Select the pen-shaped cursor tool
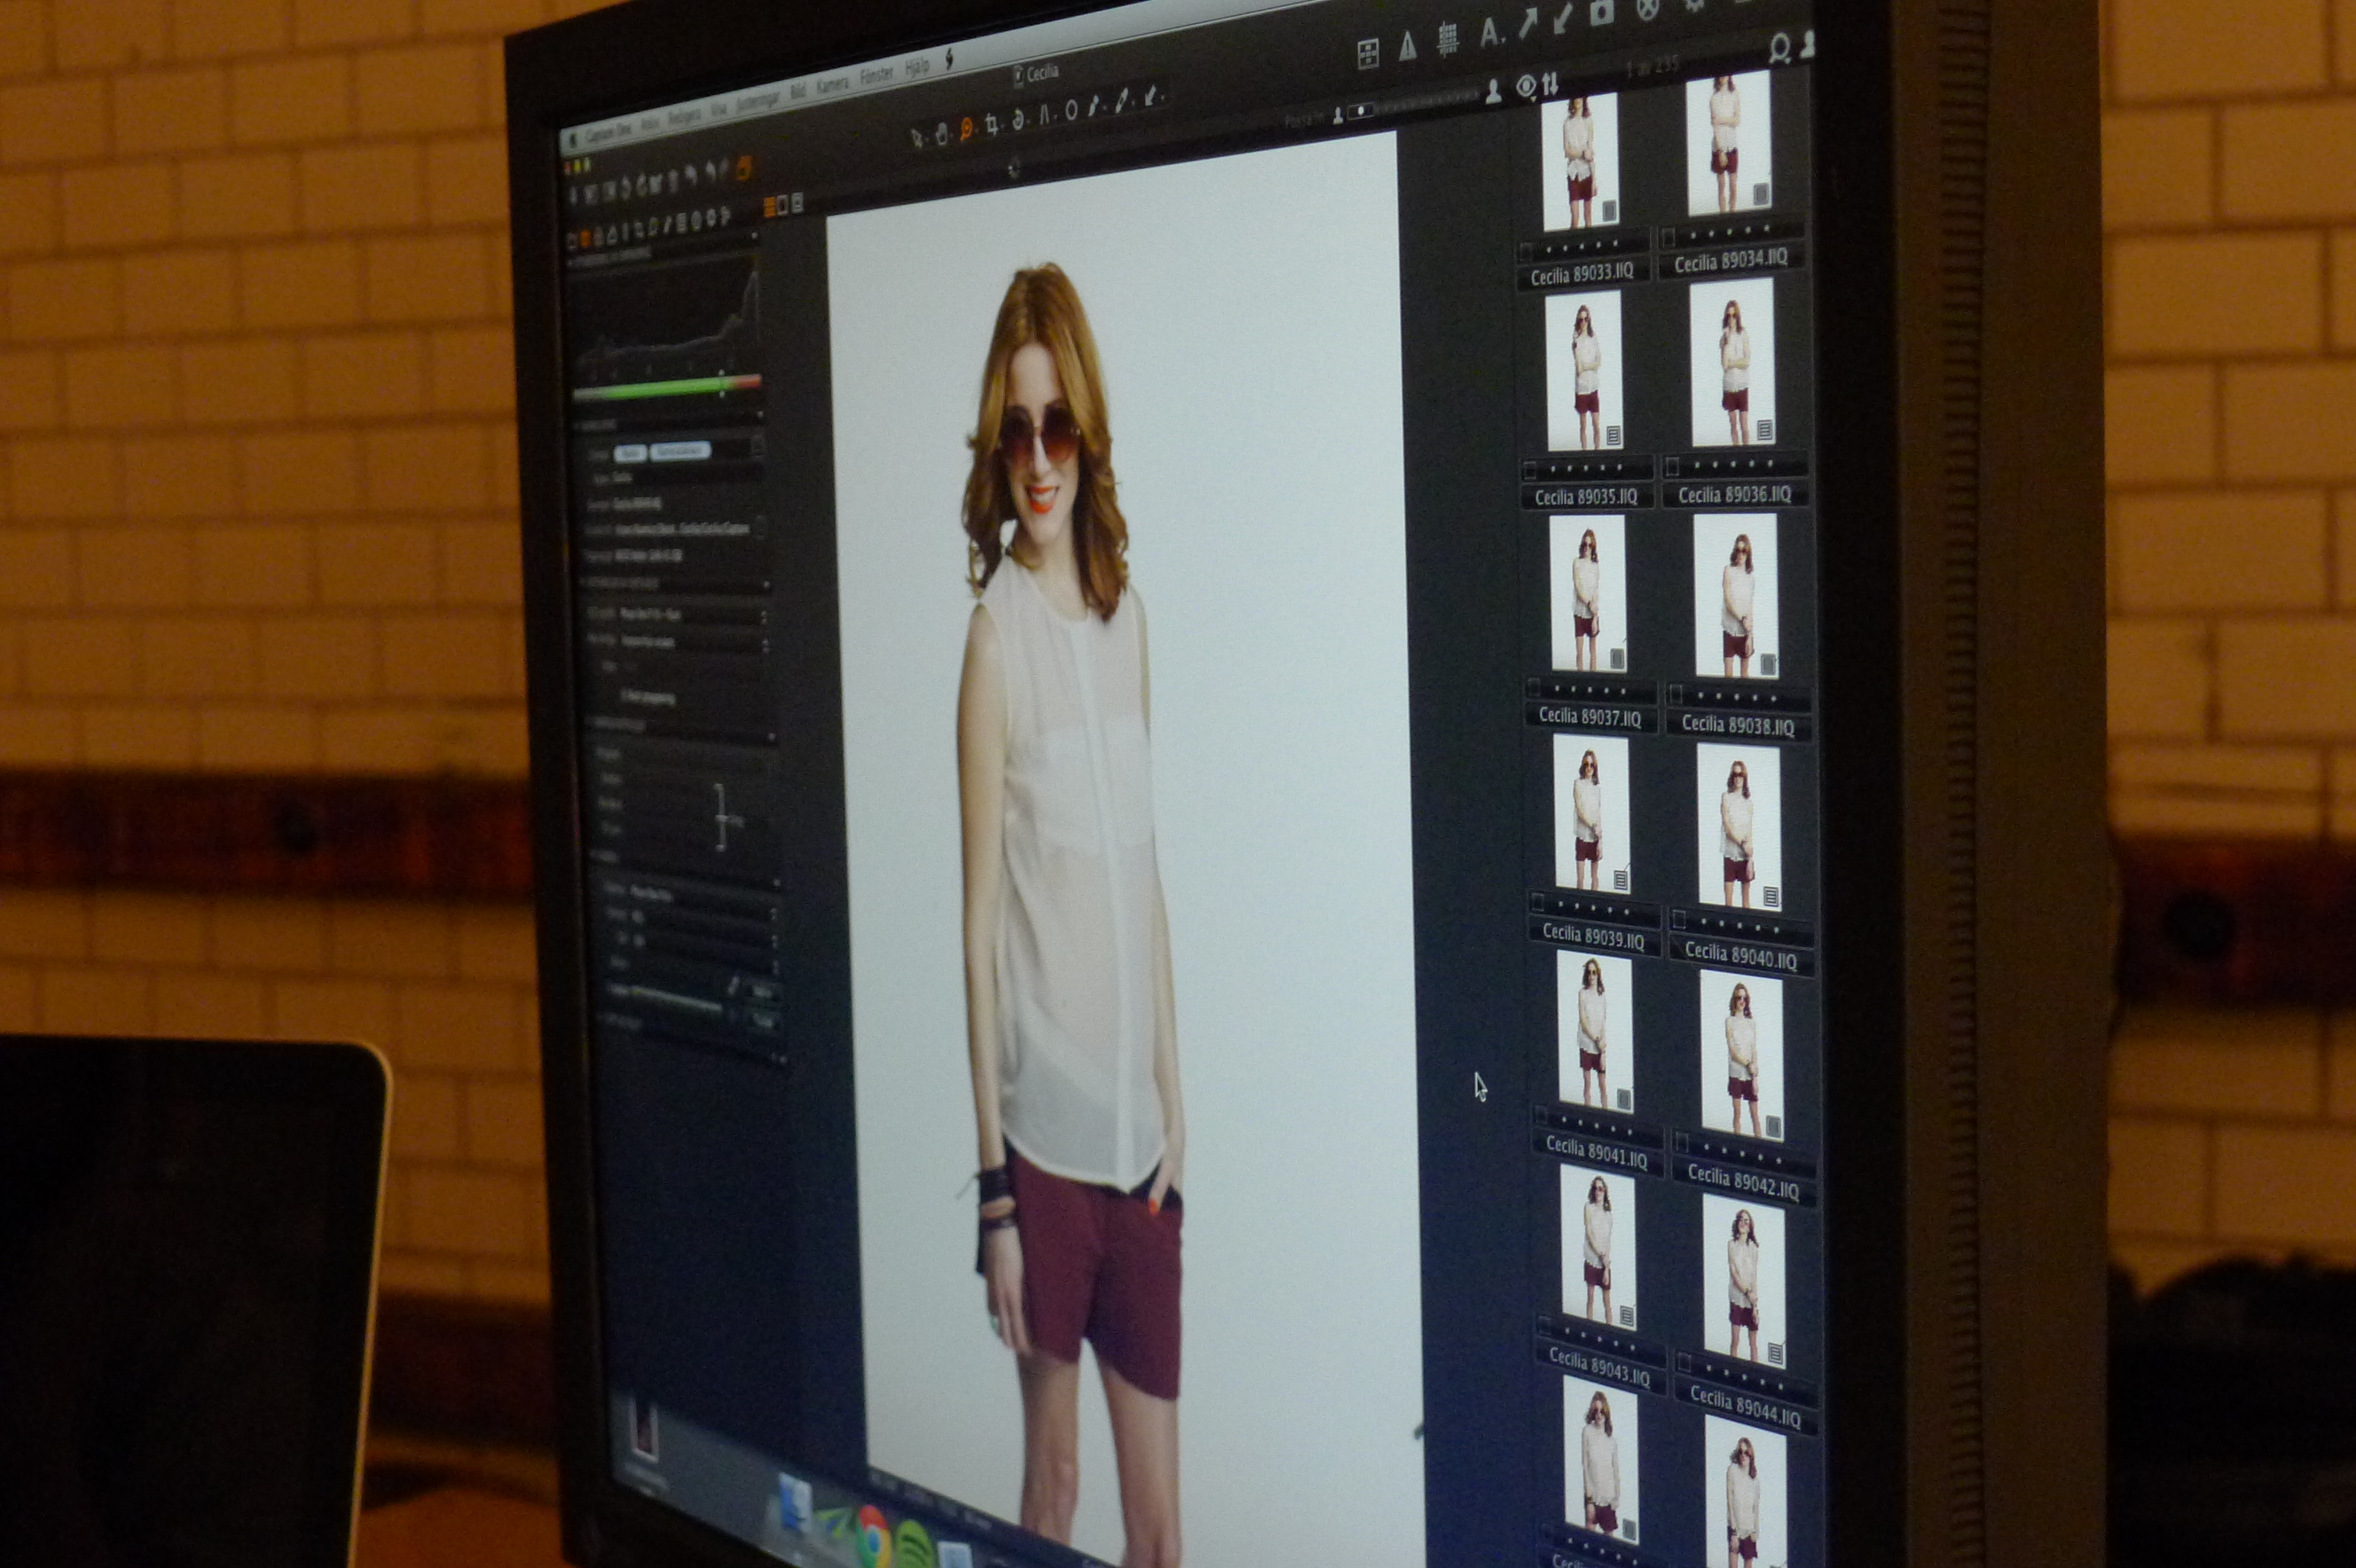 tap(1122, 100)
